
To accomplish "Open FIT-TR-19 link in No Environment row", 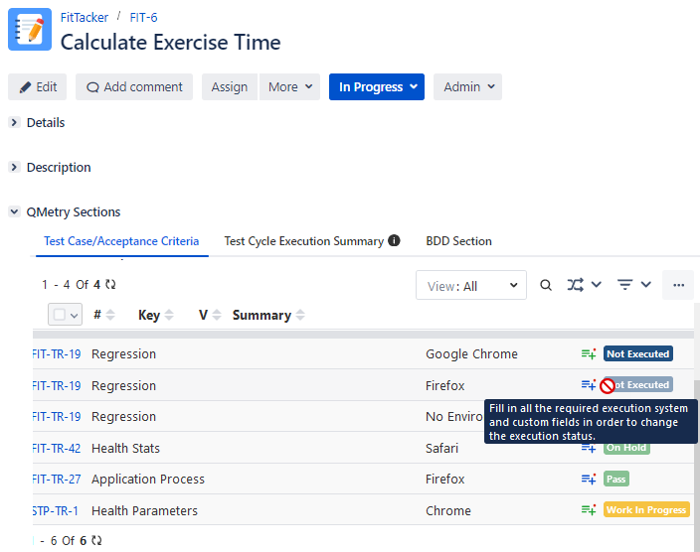I will [57, 416].
